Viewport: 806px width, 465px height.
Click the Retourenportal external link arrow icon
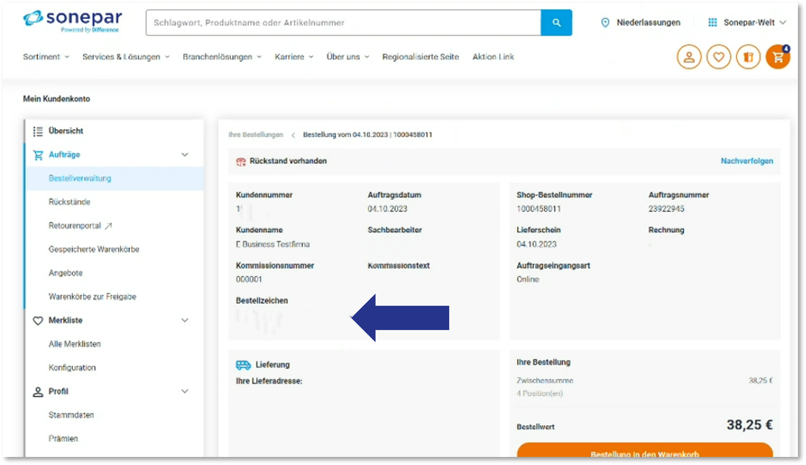coord(108,226)
